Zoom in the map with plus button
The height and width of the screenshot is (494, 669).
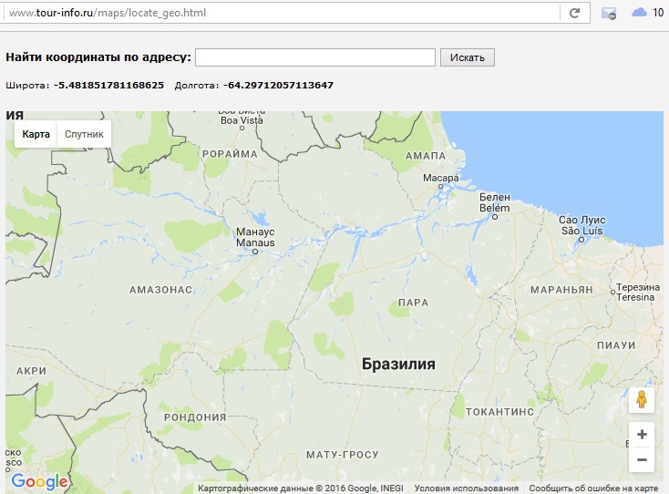point(642,435)
